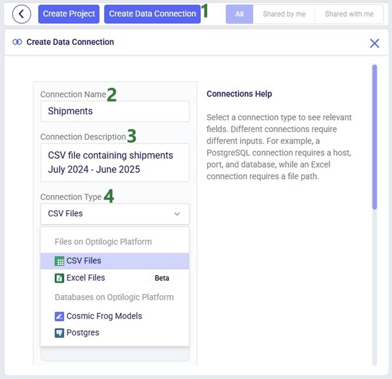Click the Create Data Connection button

coord(152,14)
